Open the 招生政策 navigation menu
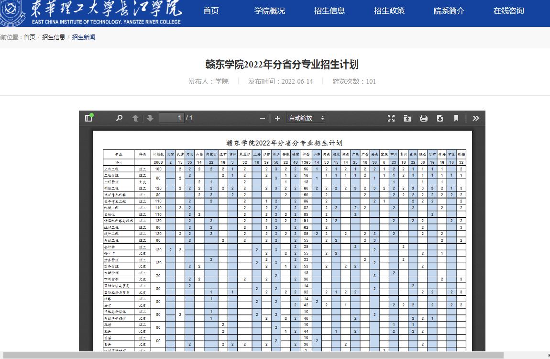The image size is (550, 359). pos(389,11)
